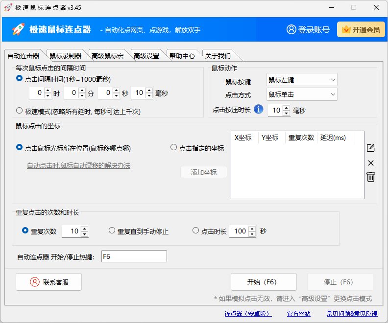Switch to the 鼠标录制器 tab
This screenshot has height=323, width=388.
click(x=66, y=56)
